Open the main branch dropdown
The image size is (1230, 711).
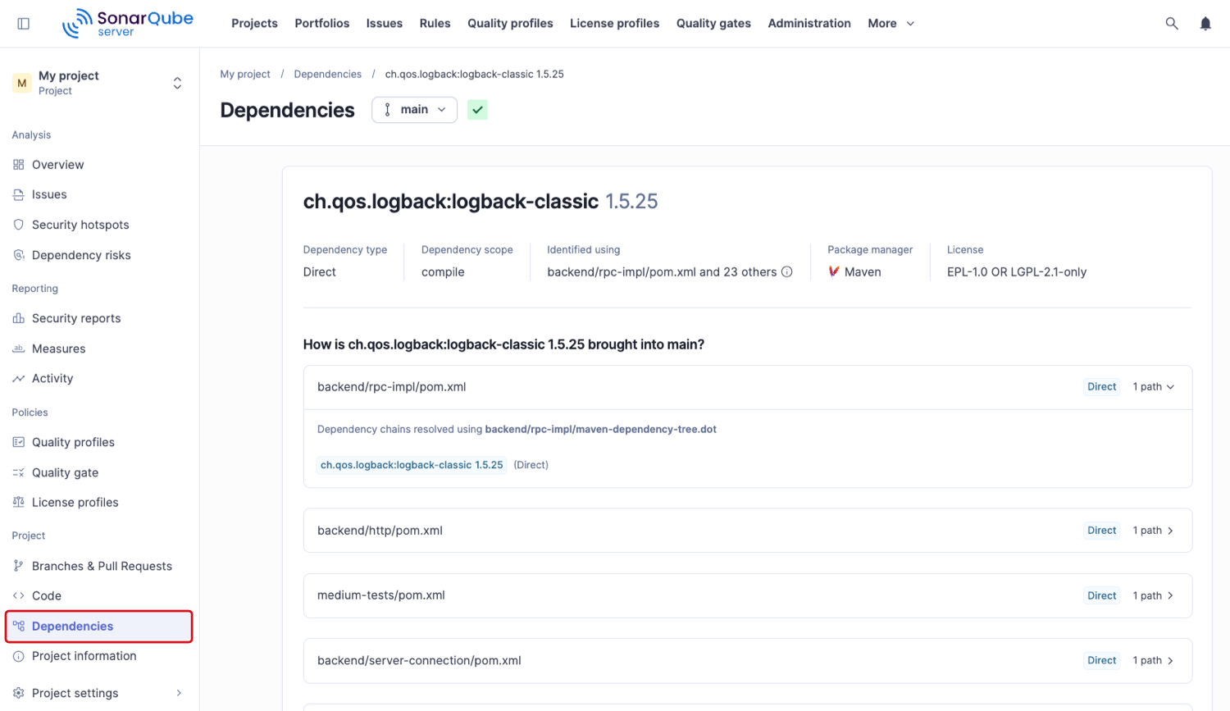tap(414, 110)
